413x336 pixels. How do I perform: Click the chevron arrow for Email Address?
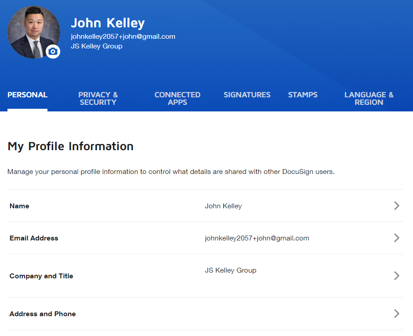[x=396, y=238]
